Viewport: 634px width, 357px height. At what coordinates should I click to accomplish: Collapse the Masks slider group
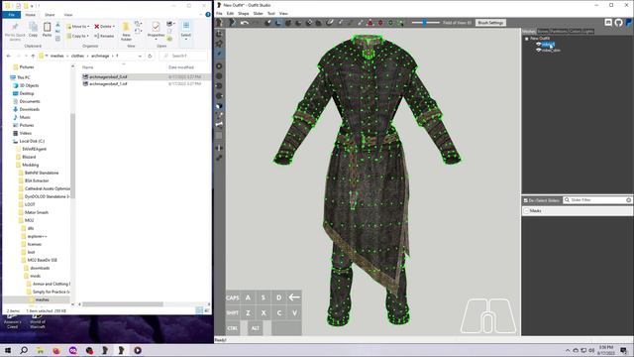[x=526, y=211]
